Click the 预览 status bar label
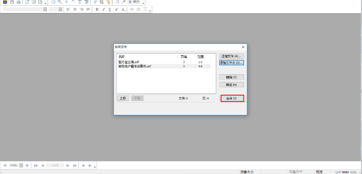362x174 pixels. coord(319,172)
